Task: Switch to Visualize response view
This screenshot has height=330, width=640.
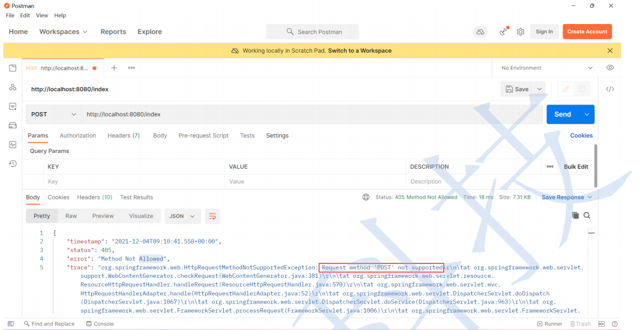Action: pos(141,216)
